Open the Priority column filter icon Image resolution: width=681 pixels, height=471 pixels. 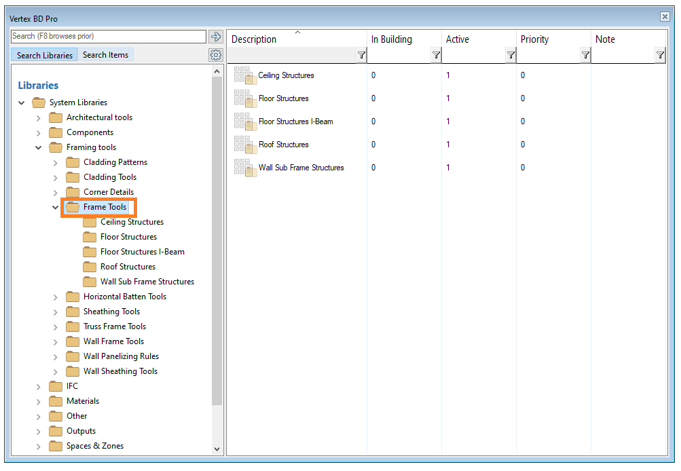pyautogui.click(x=585, y=56)
